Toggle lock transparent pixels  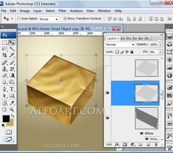[x=117, y=52]
